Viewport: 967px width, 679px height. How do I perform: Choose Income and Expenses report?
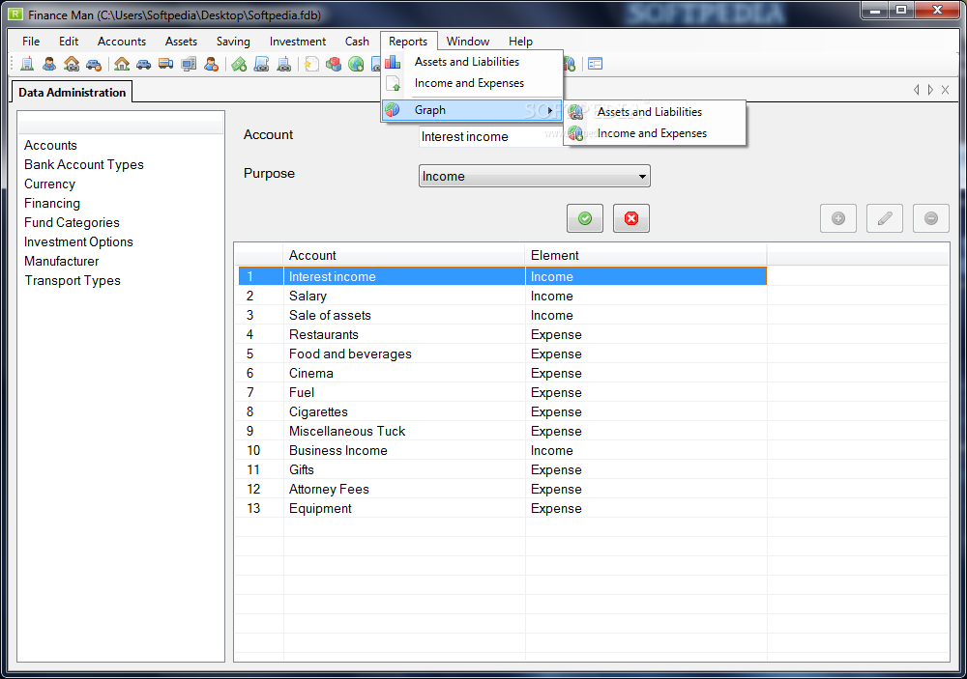coord(472,83)
